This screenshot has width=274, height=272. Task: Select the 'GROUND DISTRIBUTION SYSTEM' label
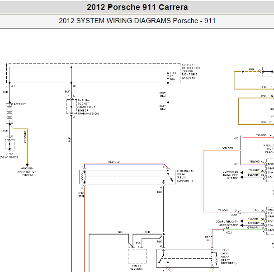(27, 172)
